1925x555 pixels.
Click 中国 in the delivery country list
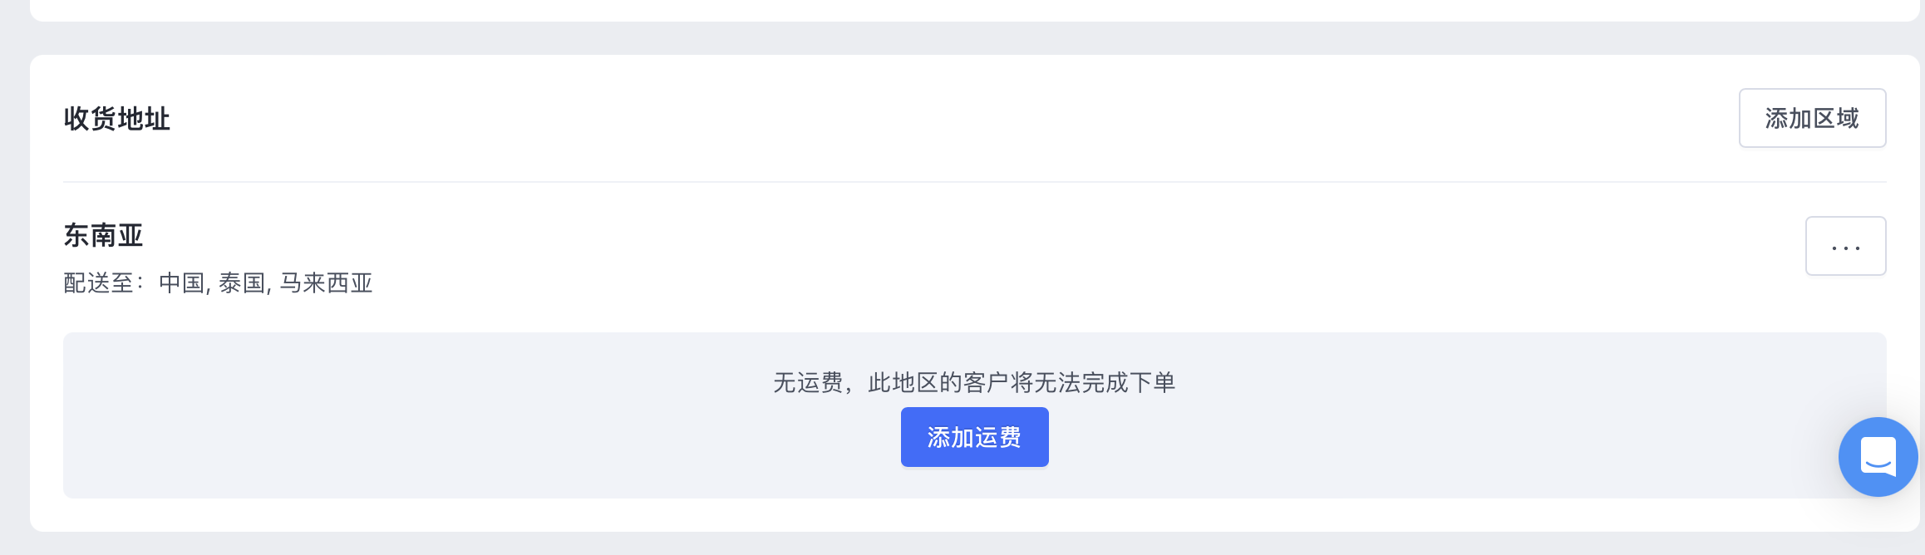pos(181,283)
